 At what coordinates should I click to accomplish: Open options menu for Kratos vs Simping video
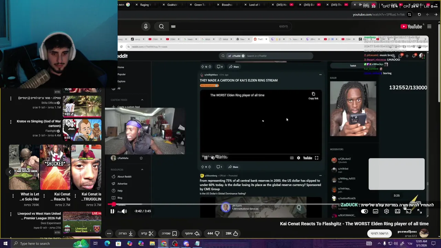(11, 122)
